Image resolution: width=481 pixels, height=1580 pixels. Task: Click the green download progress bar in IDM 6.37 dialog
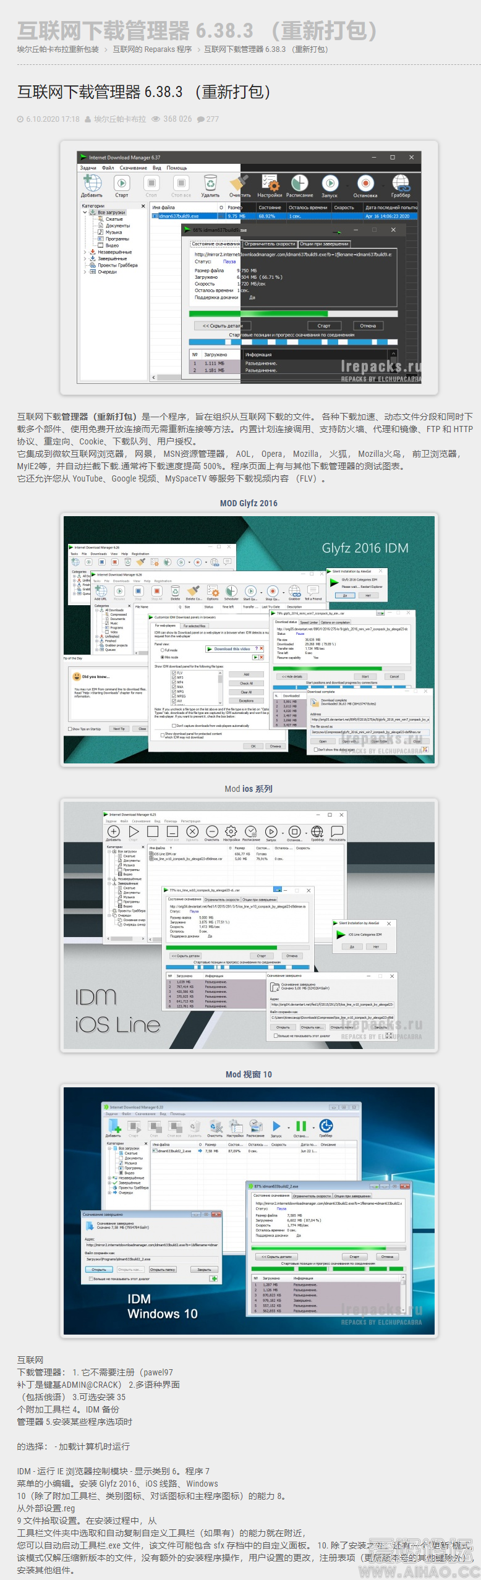click(x=292, y=314)
